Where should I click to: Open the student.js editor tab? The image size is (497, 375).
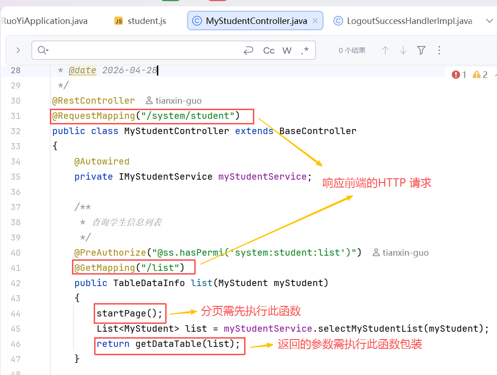[140, 21]
